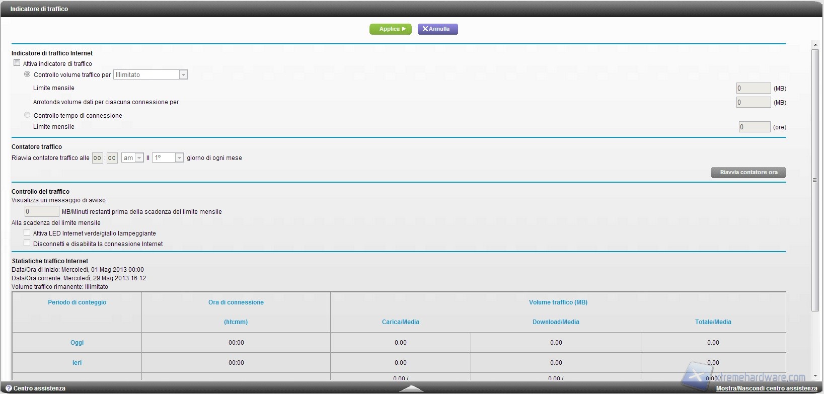Open the Illimitato traffic volume dropdown

coord(151,74)
